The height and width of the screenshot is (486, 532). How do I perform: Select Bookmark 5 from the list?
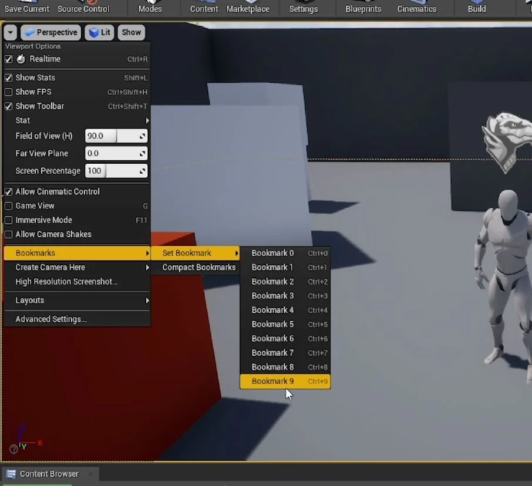(272, 324)
